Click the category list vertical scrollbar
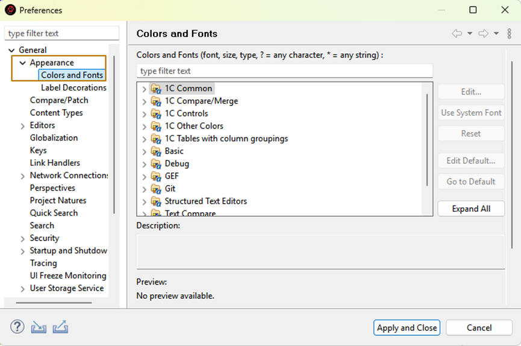521x346 pixels. [x=427, y=139]
